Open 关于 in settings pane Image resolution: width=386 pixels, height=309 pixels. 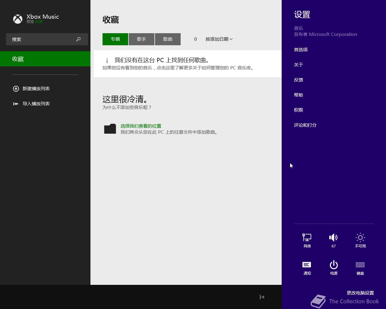299,65
